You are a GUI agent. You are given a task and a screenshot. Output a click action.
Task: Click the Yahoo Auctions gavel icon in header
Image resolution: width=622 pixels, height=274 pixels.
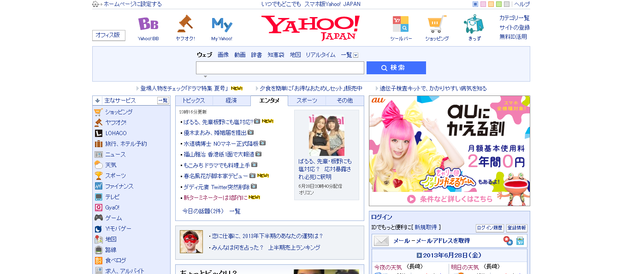pyautogui.click(x=185, y=24)
